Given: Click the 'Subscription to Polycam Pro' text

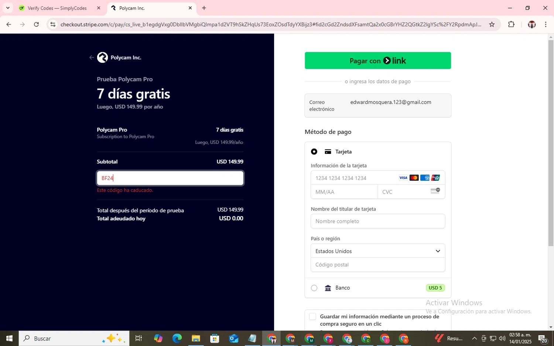Looking at the screenshot, I should [126, 136].
